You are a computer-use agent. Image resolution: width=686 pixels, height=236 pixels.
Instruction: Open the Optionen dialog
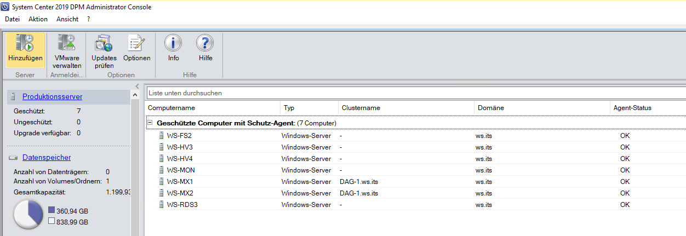(x=136, y=48)
